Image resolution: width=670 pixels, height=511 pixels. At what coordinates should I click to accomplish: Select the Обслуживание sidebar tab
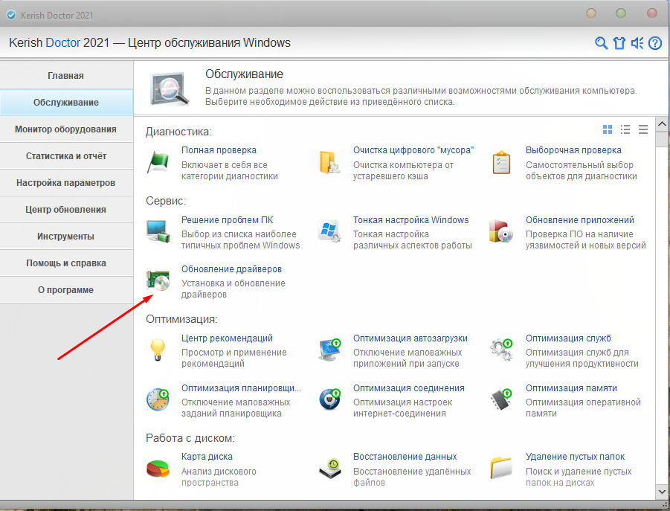(66, 103)
